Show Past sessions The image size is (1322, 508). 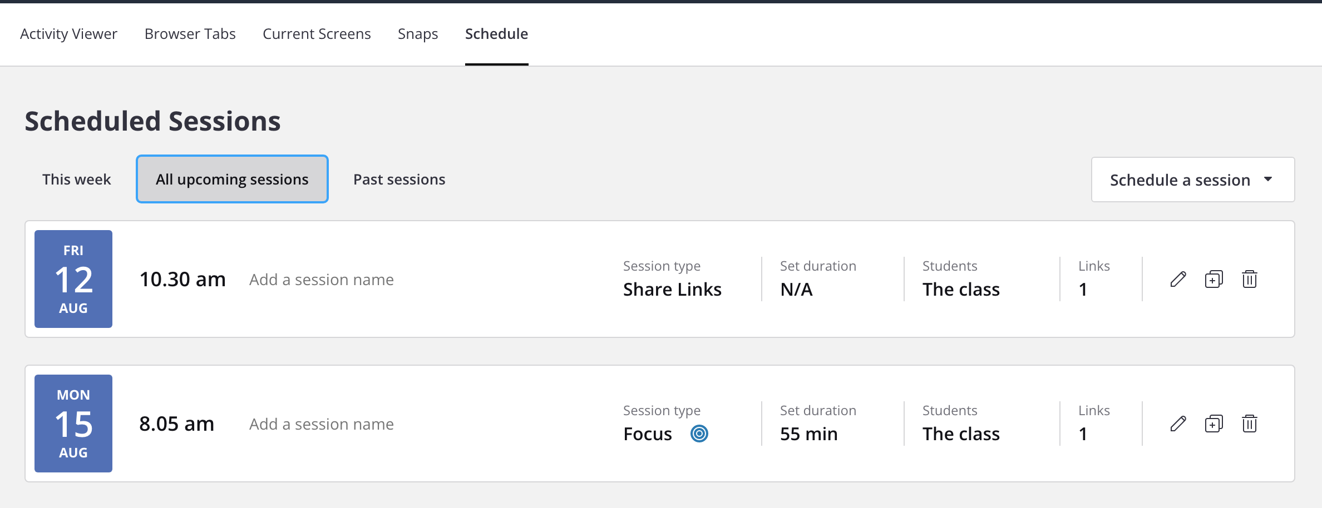point(398,179)
